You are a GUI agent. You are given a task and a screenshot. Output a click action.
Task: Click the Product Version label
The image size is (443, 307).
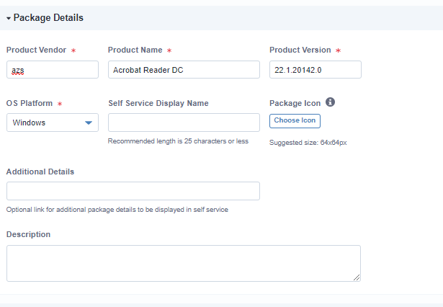tap(300, 50)
